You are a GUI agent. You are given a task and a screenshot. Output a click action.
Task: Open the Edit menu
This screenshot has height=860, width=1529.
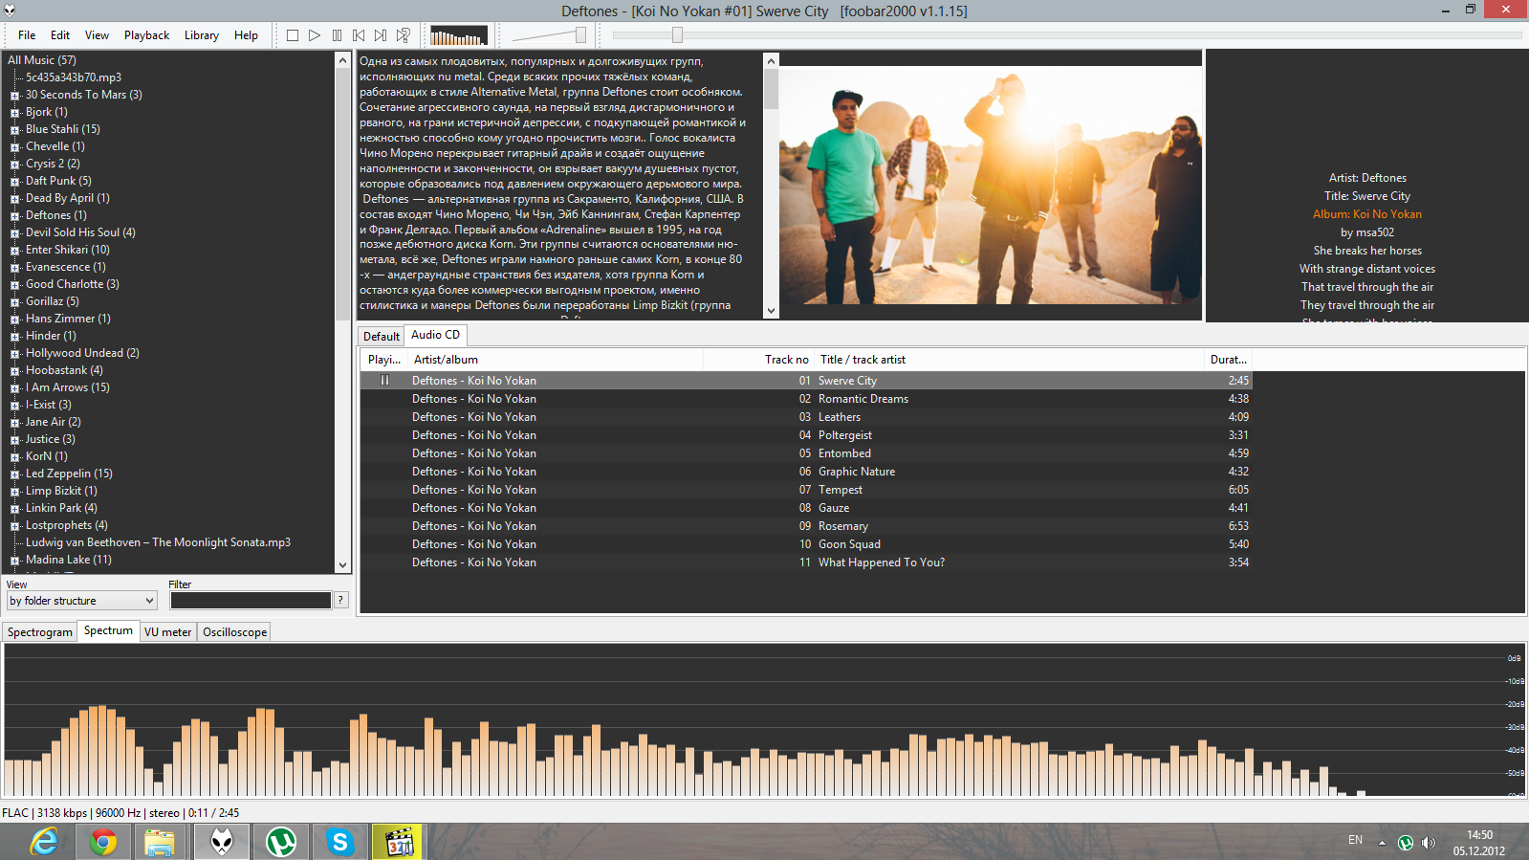click(60, 35)
